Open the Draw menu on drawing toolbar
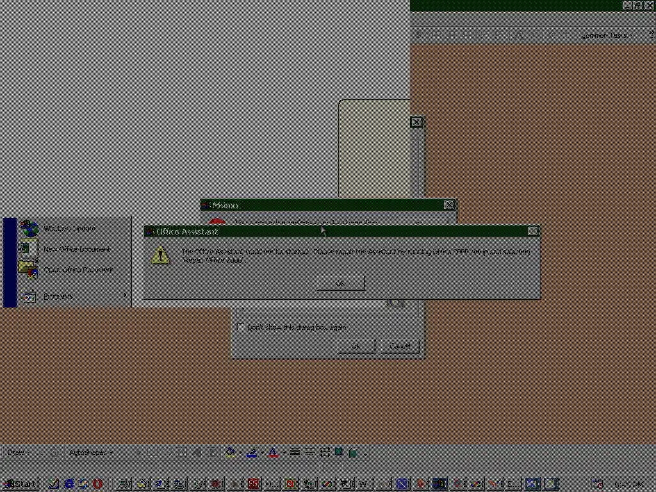 [19, 452]
